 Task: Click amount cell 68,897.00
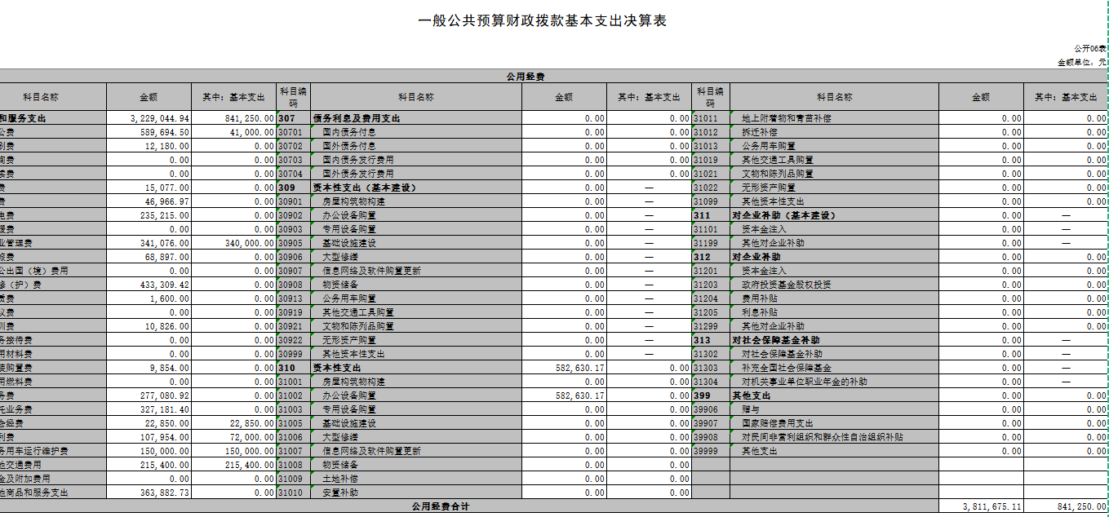coord(149,257)
